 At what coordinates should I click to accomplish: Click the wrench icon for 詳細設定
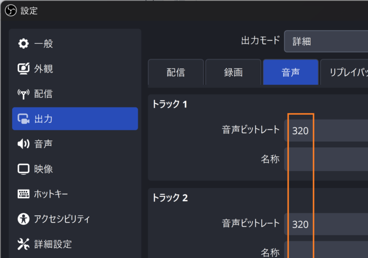(24, 244)
